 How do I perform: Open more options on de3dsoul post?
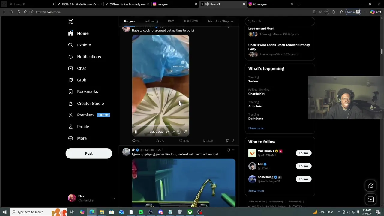pyautogui.click(x=234, y=150)
